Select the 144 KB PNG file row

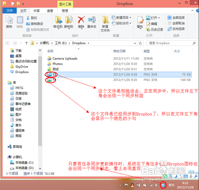(119, 80)
